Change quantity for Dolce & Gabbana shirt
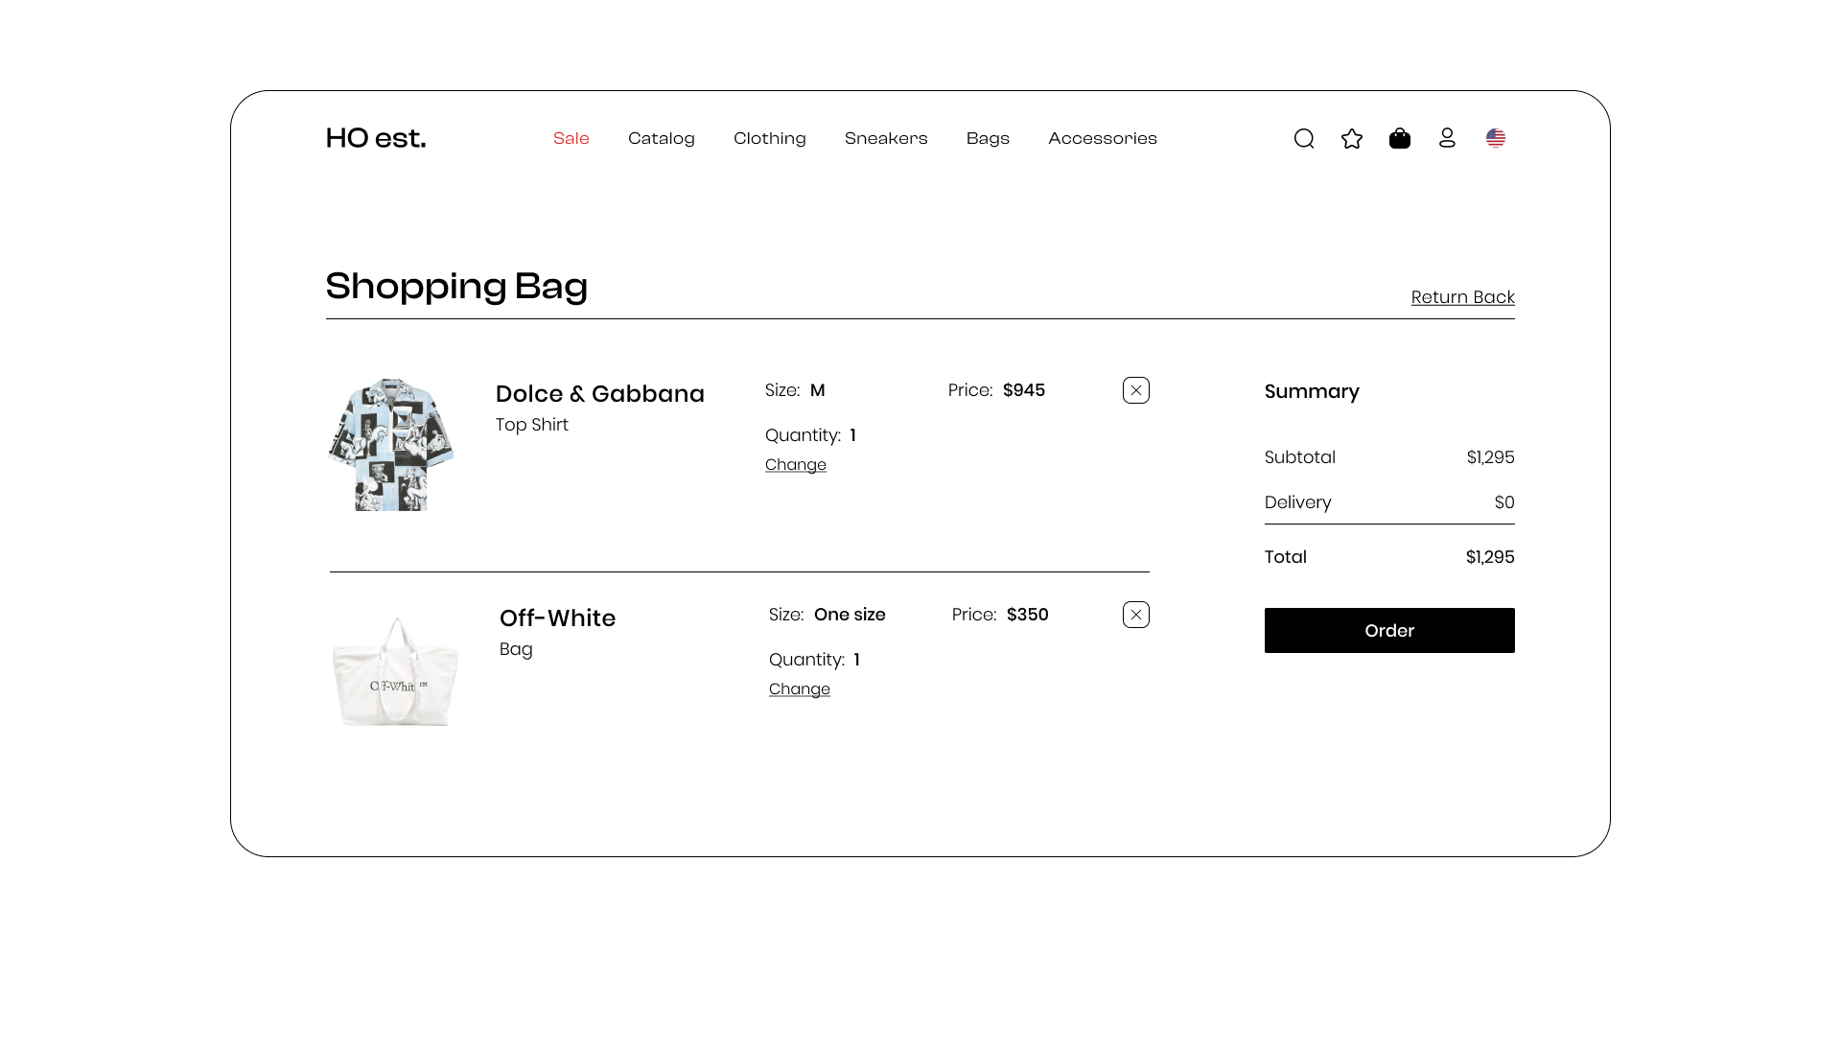Viewport: 1841px width, 1049px height. coord(796,465)
